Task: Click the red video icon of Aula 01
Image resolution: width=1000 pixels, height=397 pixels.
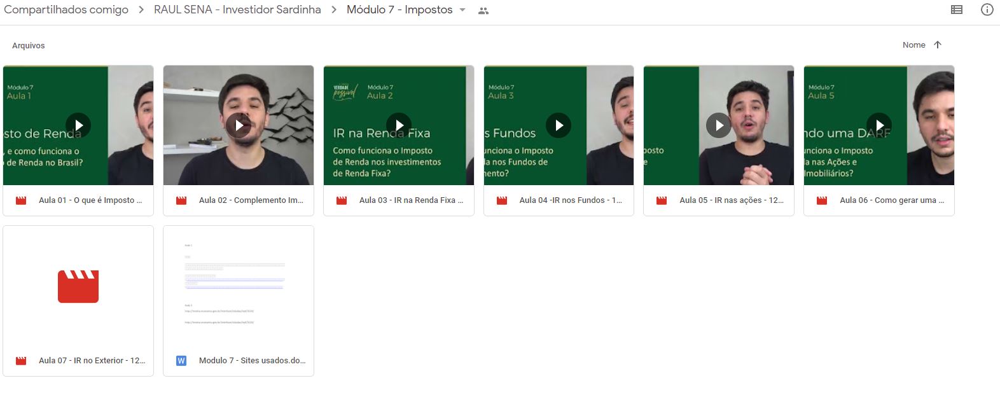Action: 21,200
